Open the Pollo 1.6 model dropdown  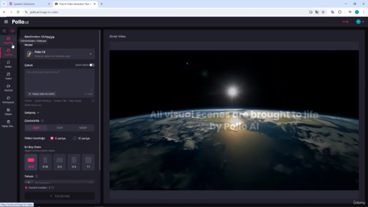(x=60, y=54)
